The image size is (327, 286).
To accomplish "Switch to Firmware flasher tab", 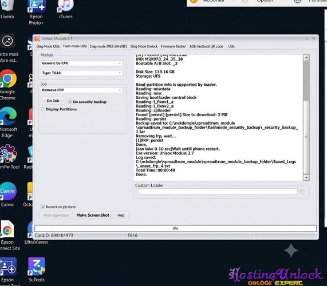I will (174, 46).
